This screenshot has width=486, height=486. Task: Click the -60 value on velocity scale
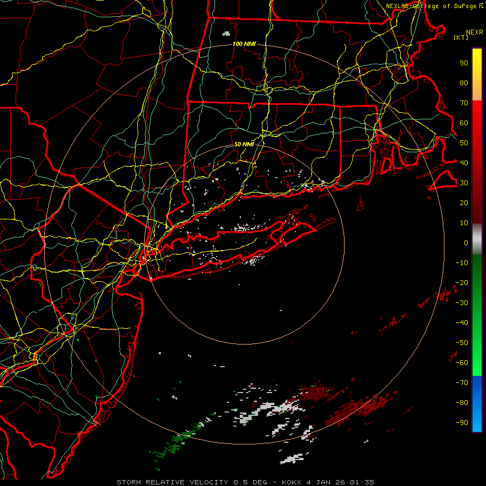click(x=462, y=363)
